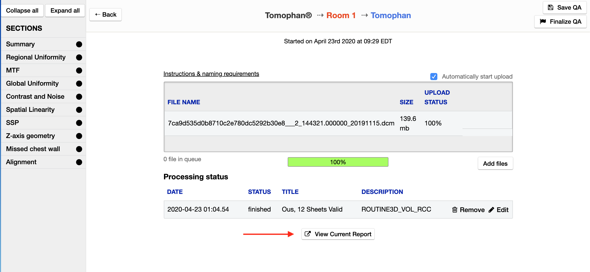Viewport: 590px width, 272px height.
Task: Click the Instructions & naming requirements link
Action: pyautogui.click(x=211, y=73)
